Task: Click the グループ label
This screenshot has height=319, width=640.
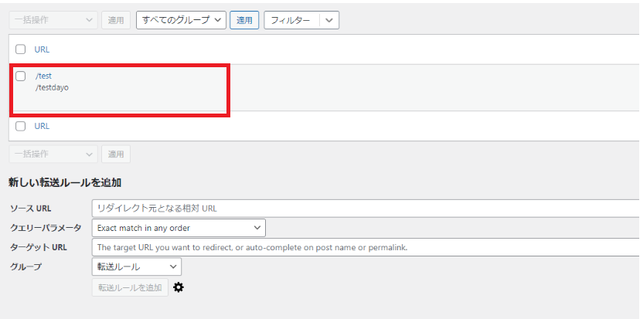Action: pyautogui.click(x=26, y=266)
